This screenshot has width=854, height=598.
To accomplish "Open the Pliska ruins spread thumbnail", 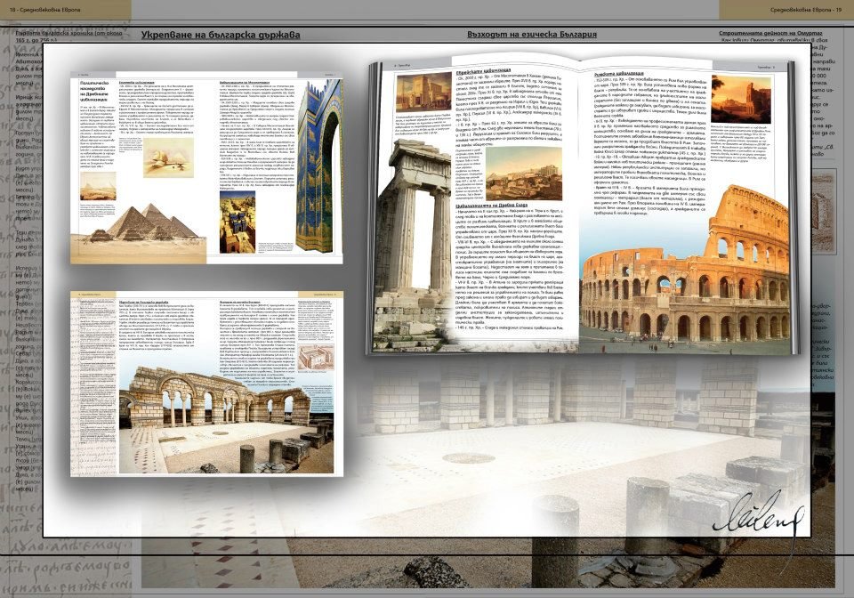I will pyautogui.click(x=206, y=384).
